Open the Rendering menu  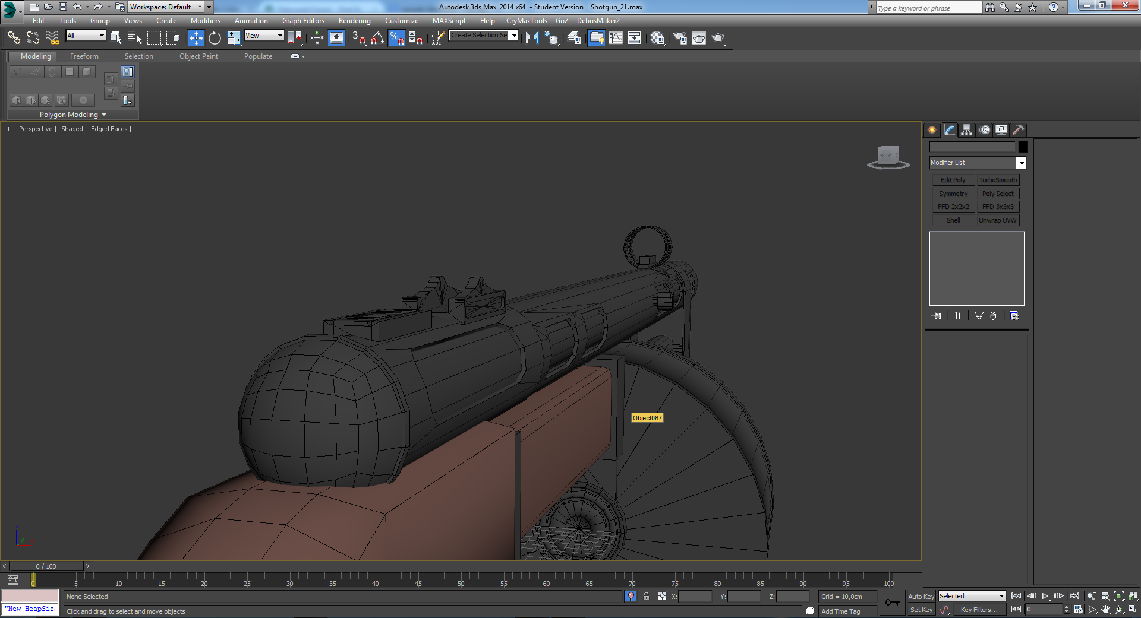pos(355,21)
